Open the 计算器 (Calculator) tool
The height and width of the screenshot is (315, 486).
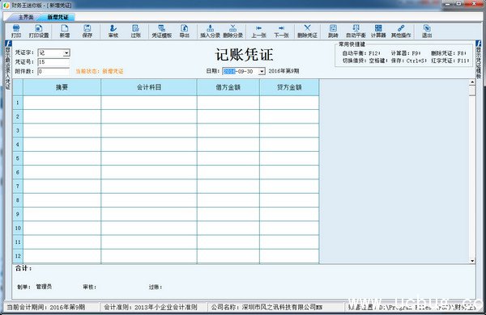pos(378,31)
